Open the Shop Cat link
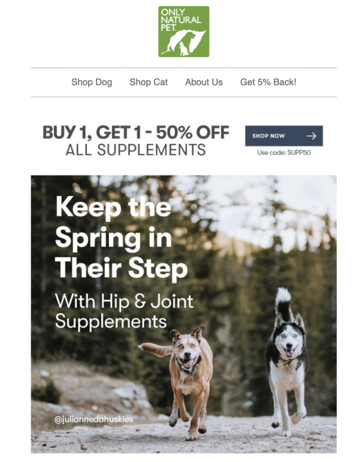 (148, 82)
